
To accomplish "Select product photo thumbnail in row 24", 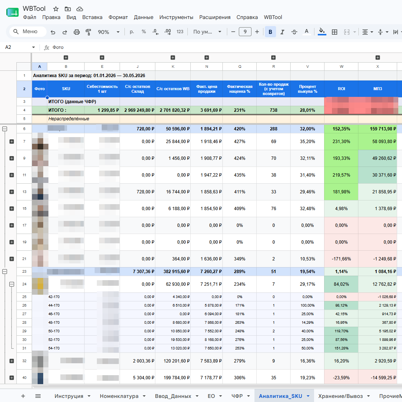I will click(x=40, y=284).
